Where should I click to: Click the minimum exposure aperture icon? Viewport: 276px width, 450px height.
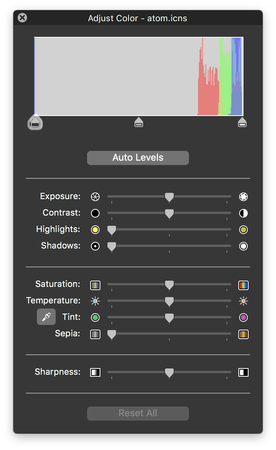95,196
